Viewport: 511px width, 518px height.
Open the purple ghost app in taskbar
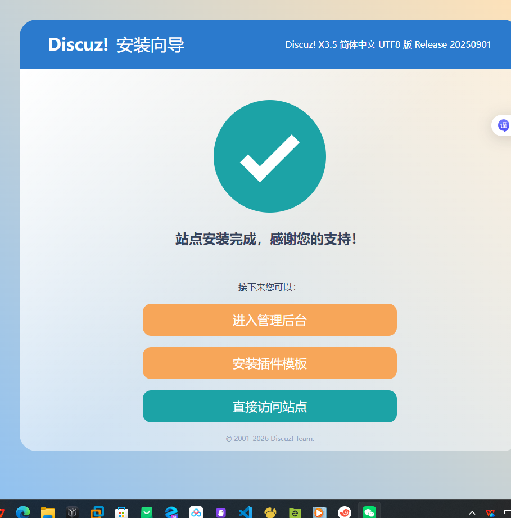click(221, 512)
